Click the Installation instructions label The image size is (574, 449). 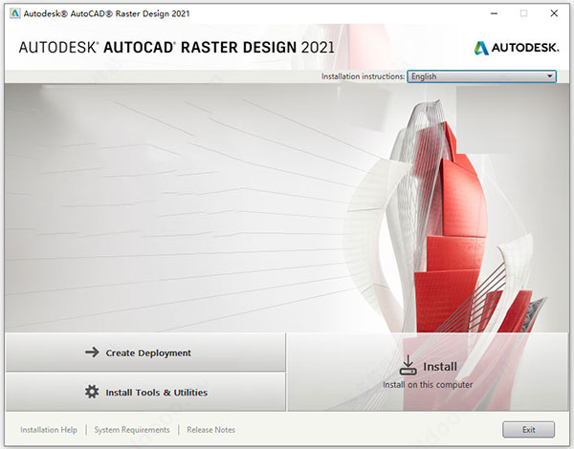click(364, 76)
